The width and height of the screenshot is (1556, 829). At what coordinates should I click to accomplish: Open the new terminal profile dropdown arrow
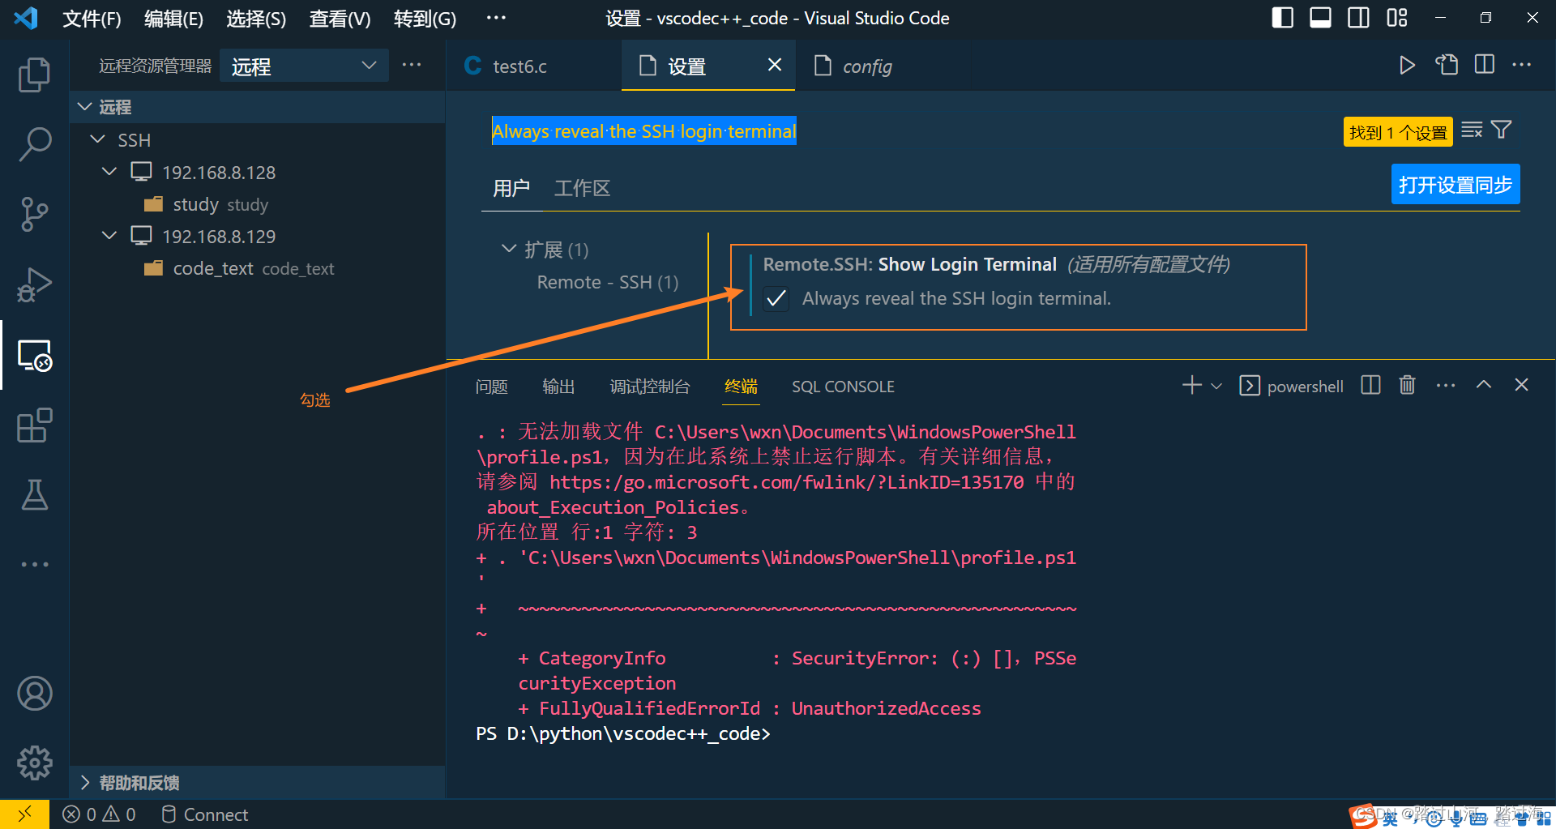(x=1216, y=387)
